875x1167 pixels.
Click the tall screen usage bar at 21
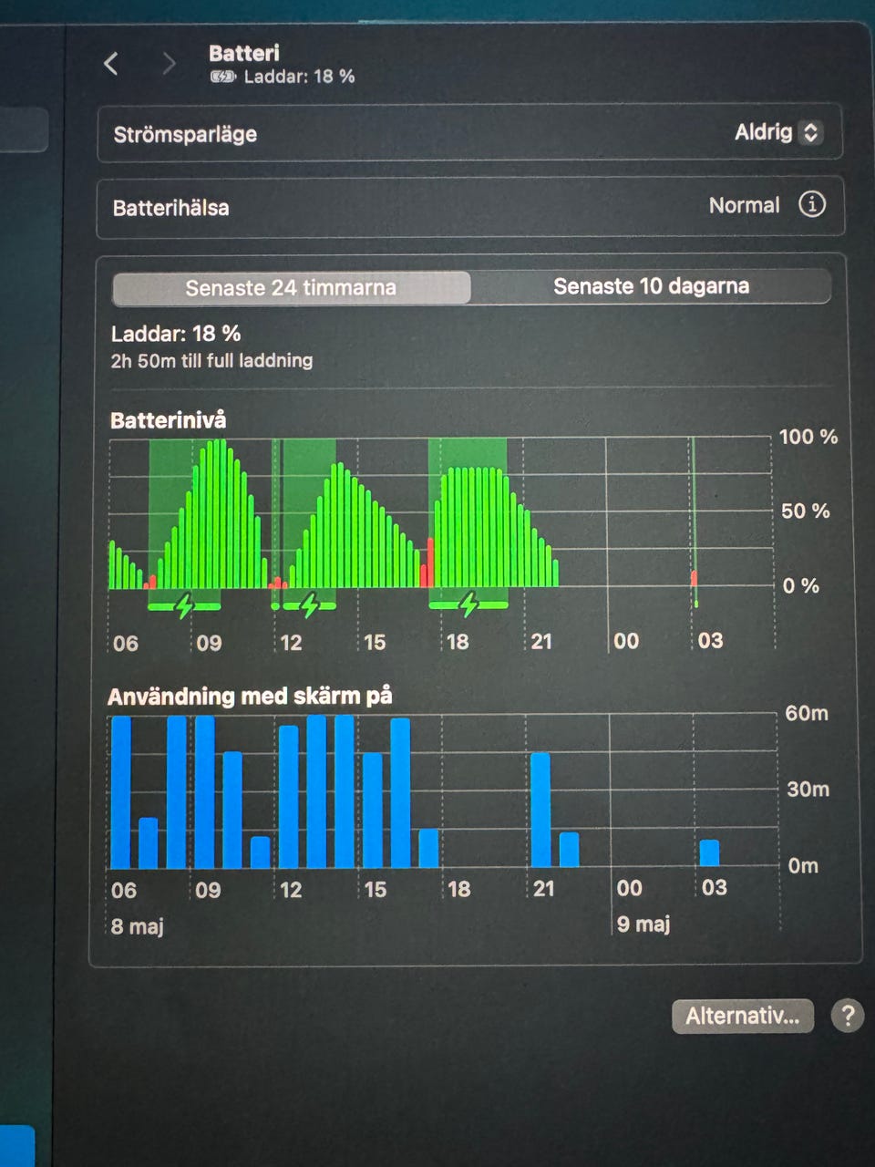coord(540,810)
